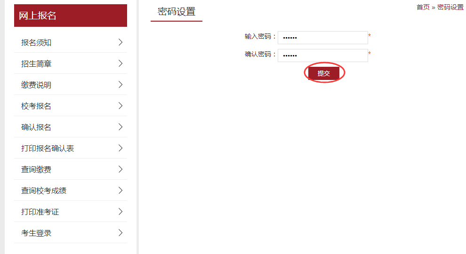Click the chevron arrow beside 校考报名
Viewport: 466px width, 254px height.
point(121,106)
